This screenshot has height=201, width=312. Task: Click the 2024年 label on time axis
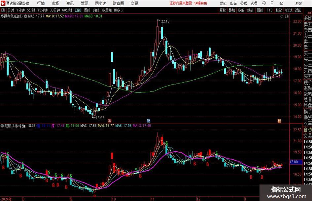pyautogui.click(x=6, y=199)
